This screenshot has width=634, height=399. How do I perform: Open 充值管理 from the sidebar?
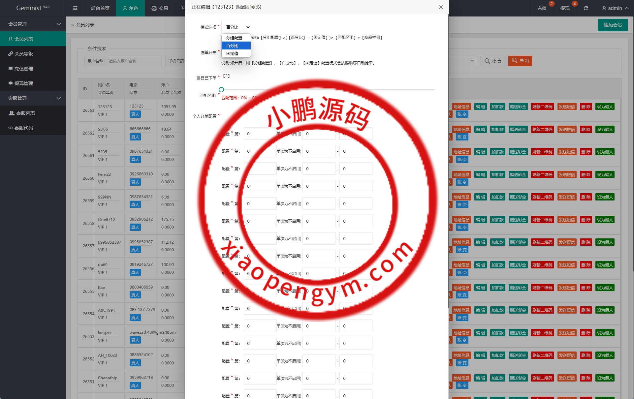coord(23,69)
